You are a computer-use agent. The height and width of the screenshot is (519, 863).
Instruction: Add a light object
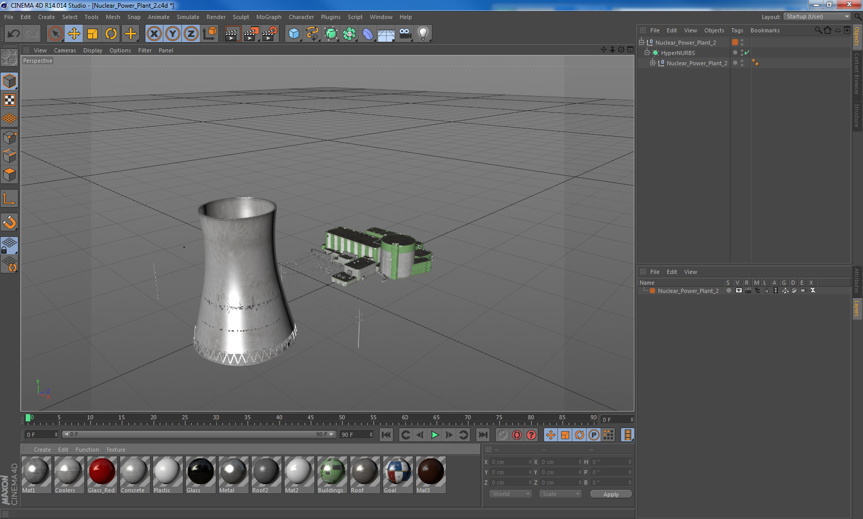pyautogui.click(x=423, y=34)
